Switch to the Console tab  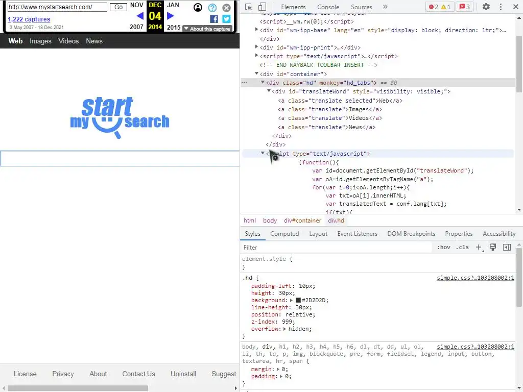[328, 7]
